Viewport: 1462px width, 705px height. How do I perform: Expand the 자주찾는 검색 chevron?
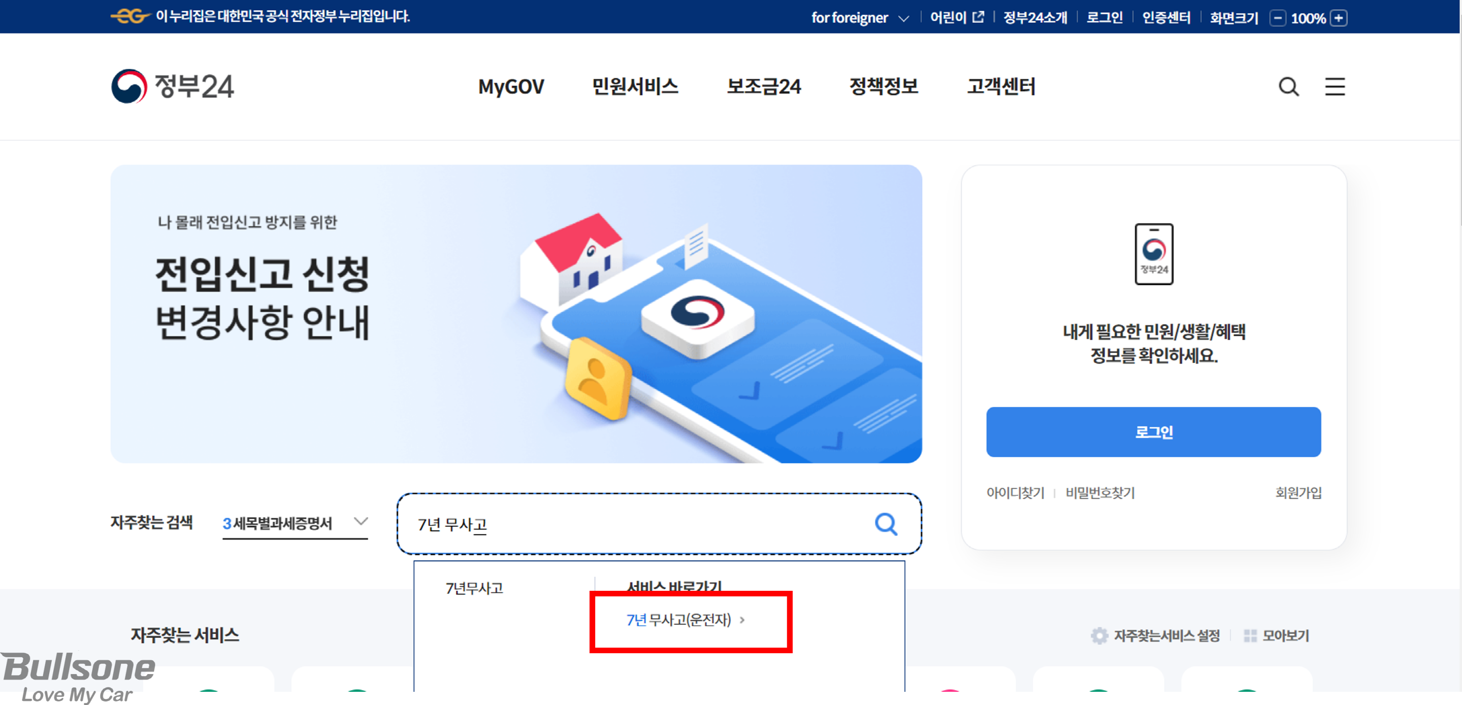pyautogui.click(x=361, y=521)
